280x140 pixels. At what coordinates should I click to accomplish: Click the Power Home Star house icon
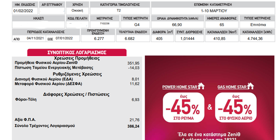pos(201,86)
